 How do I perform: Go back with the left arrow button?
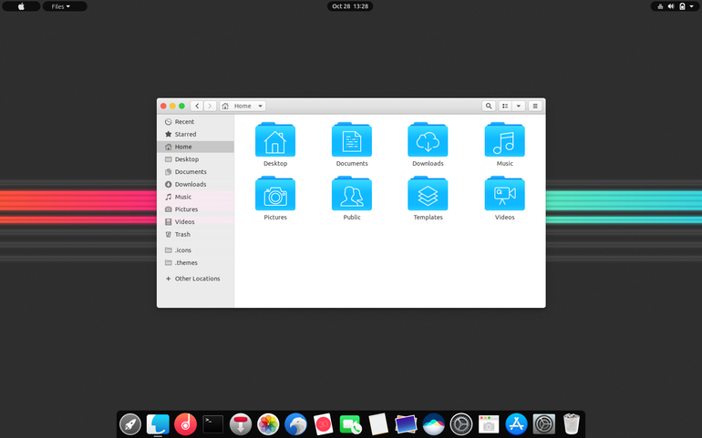[x=197, y=106]
